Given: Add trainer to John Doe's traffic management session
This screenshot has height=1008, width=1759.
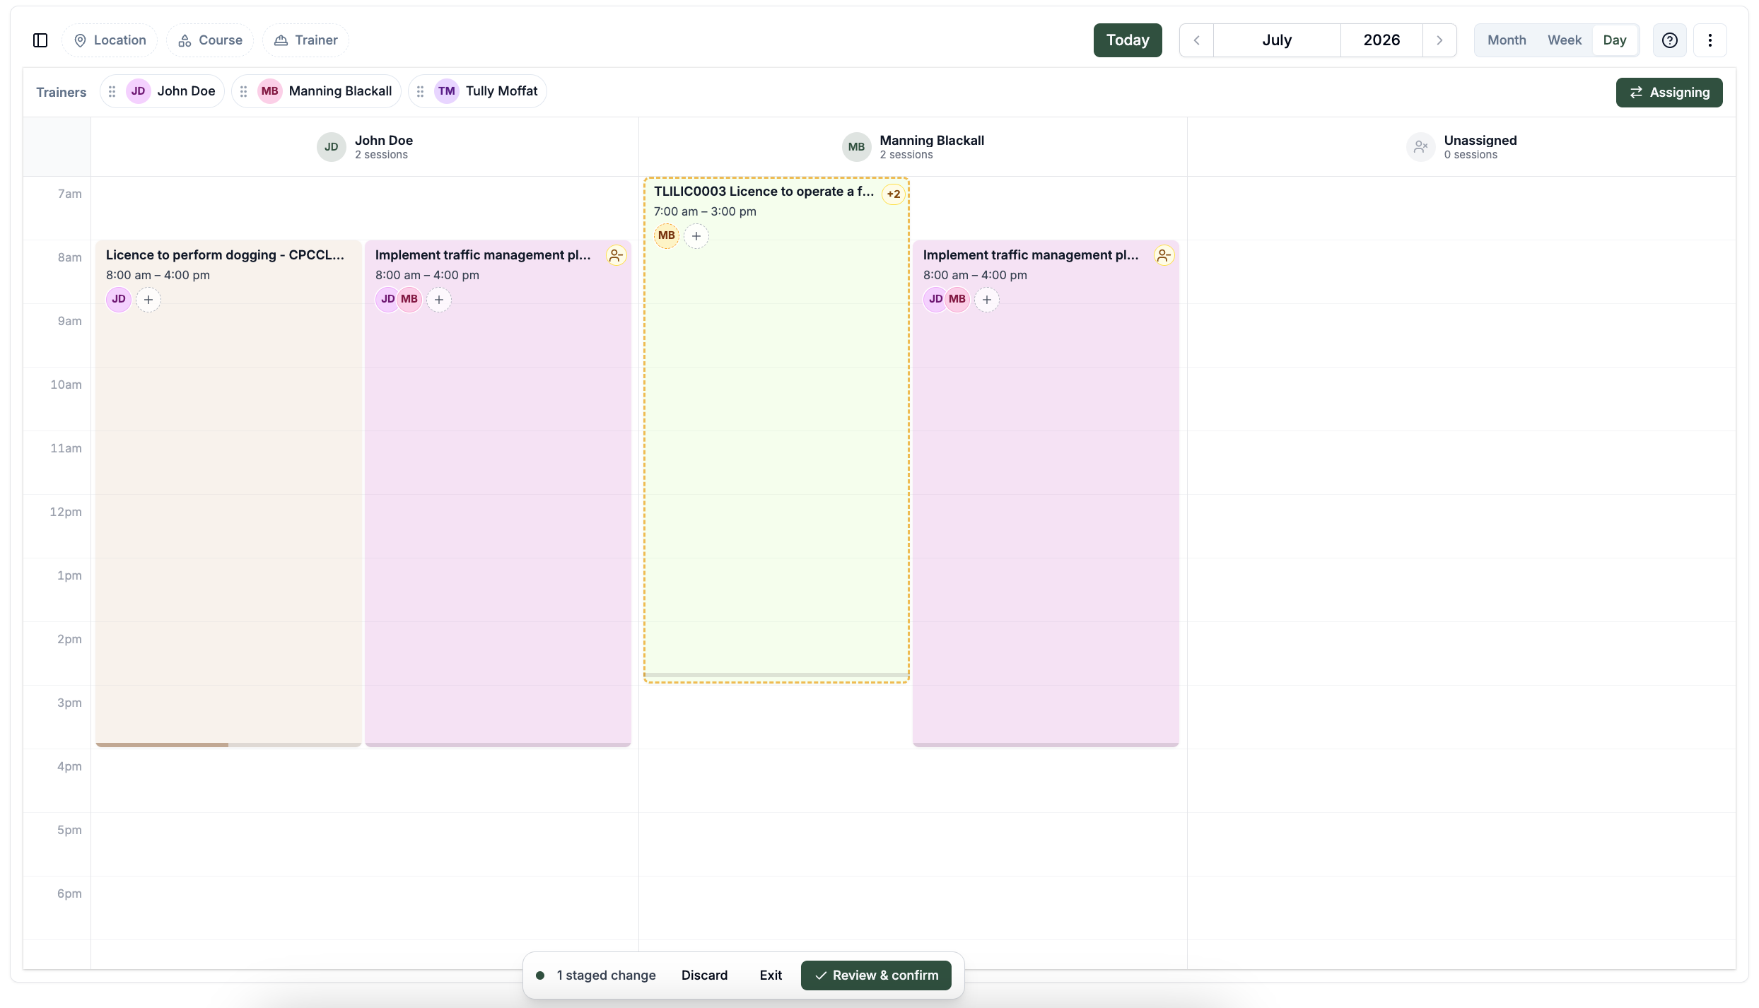Looking at the screenshot, I should 439,300.
